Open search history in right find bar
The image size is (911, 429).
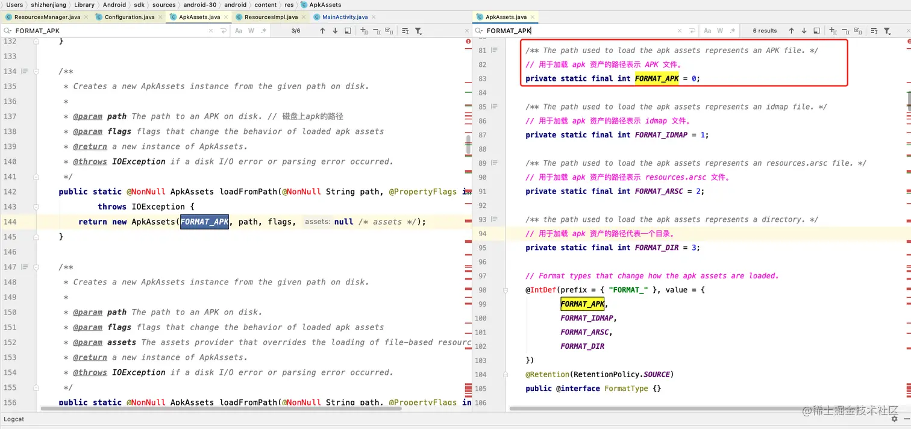pyautogui.click(x=478, y=31)
